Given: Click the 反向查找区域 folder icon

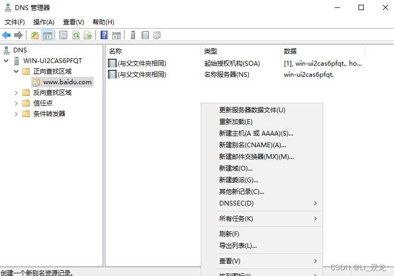Looking at the screenshot, I should [26, 93].
